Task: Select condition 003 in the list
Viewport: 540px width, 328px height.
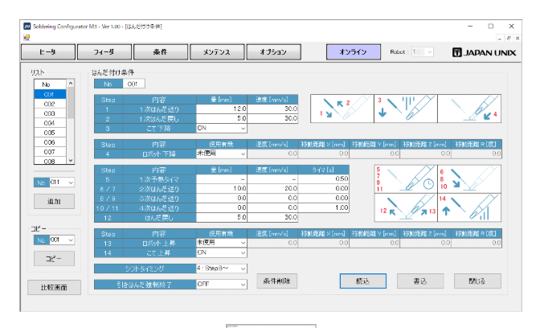Action: [50, 113]
